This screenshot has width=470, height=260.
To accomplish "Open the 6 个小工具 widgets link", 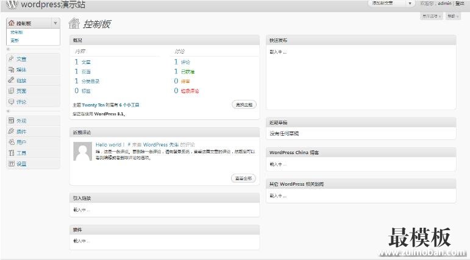I will pos(129,105).
